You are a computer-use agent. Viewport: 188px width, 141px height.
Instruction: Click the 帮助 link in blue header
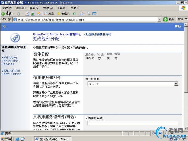pyautogui.click(x=178, y=26)
